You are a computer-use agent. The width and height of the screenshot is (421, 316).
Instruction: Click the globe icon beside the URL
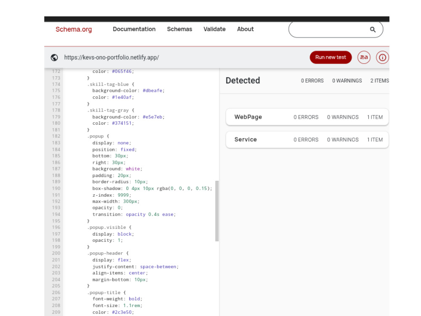coord(54,57)
